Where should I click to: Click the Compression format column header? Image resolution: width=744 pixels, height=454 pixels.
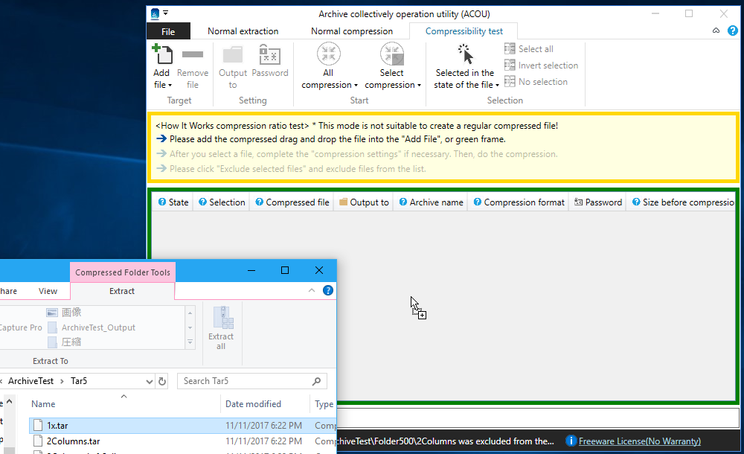click(524, 202)
